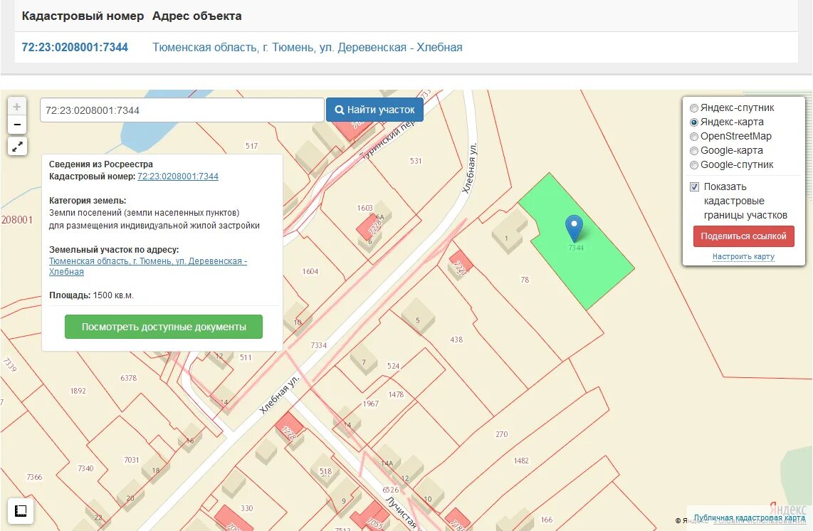The image size is (813, 531).
Task: Click parcel labeled 330 on map
Action: (247, 508)
